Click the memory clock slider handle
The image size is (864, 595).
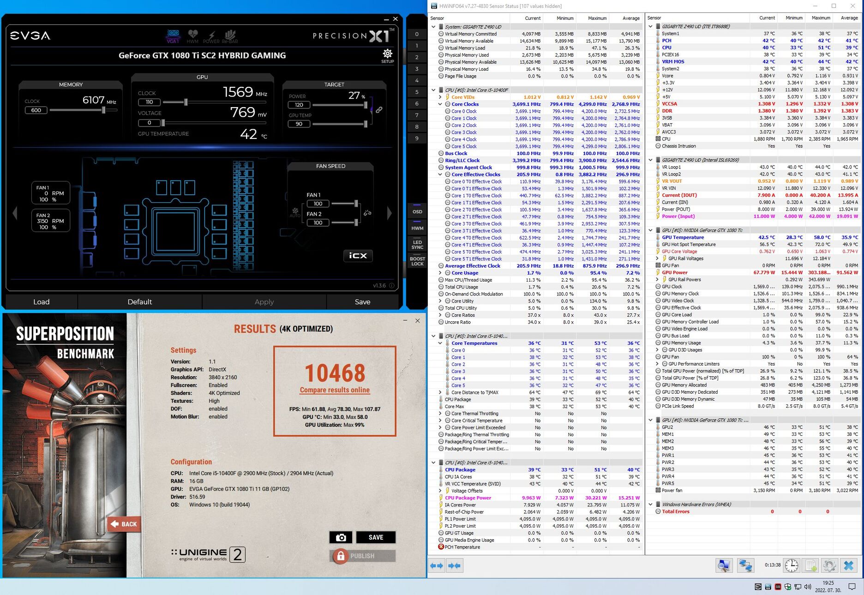point(104,110)
